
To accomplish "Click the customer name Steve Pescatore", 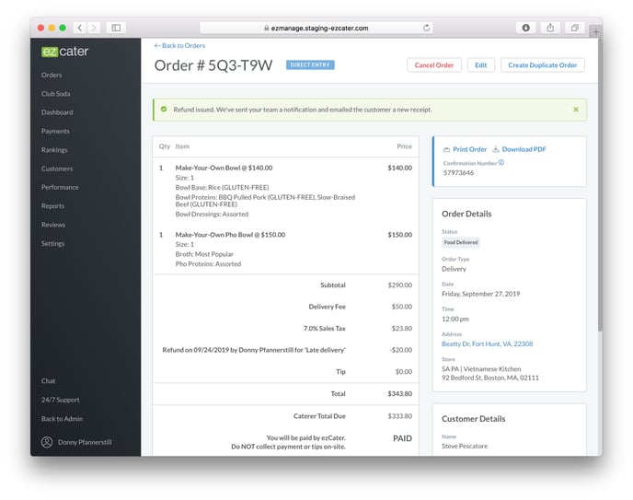I will coord(465,446).
